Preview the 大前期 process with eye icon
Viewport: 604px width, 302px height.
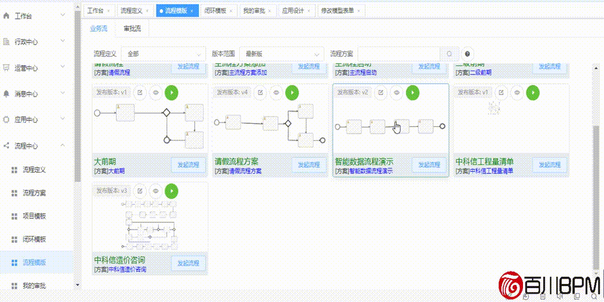coord(156,92)
